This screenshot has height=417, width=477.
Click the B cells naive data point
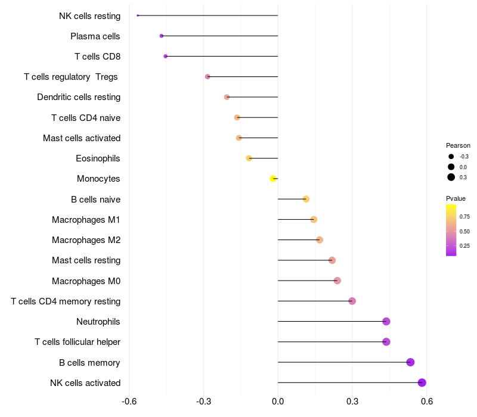306,199
